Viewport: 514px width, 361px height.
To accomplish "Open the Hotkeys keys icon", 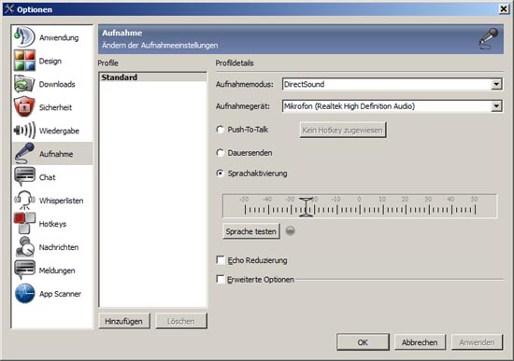I will click(x=24, y=223).
